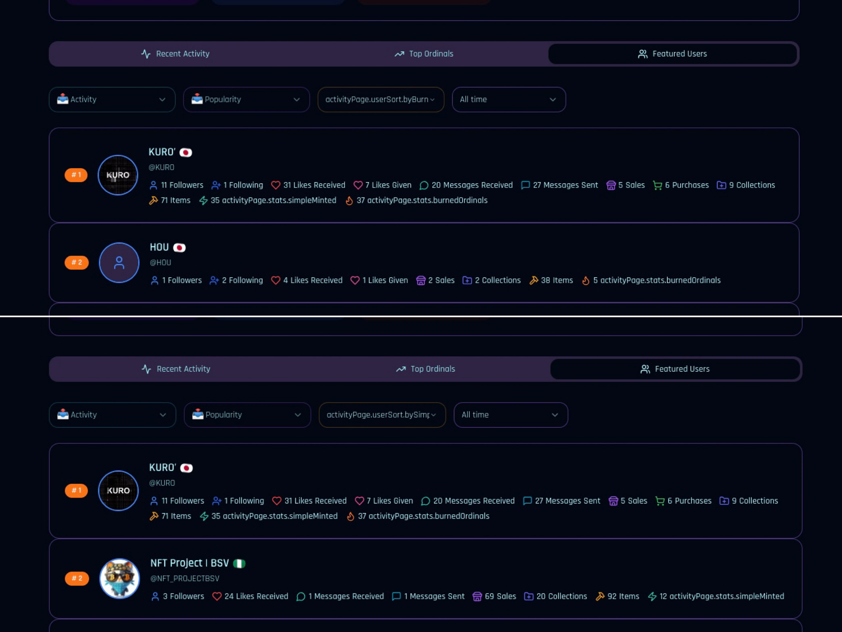Click flame icon beside HOU's 5 burnedOrdinals
The image size is (842, 632).
coord(586,280)
